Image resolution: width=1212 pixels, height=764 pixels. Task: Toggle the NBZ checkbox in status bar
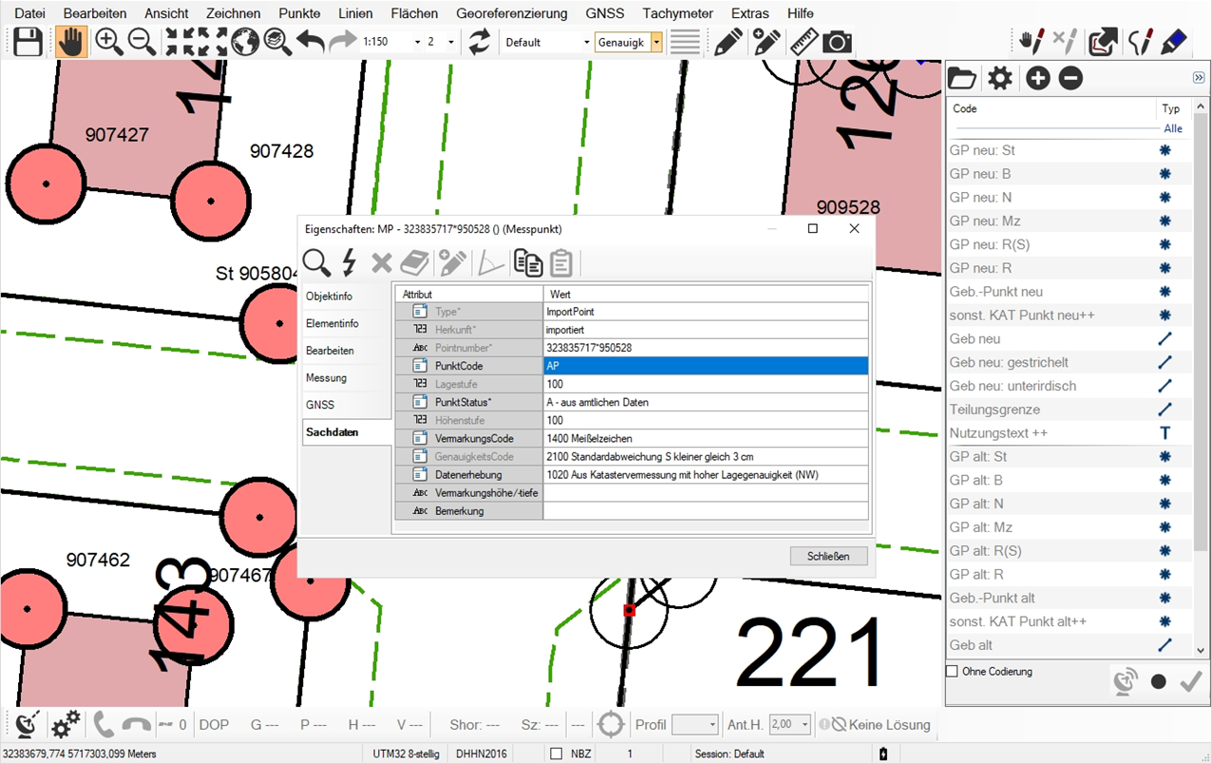click(x=557, y=754)
